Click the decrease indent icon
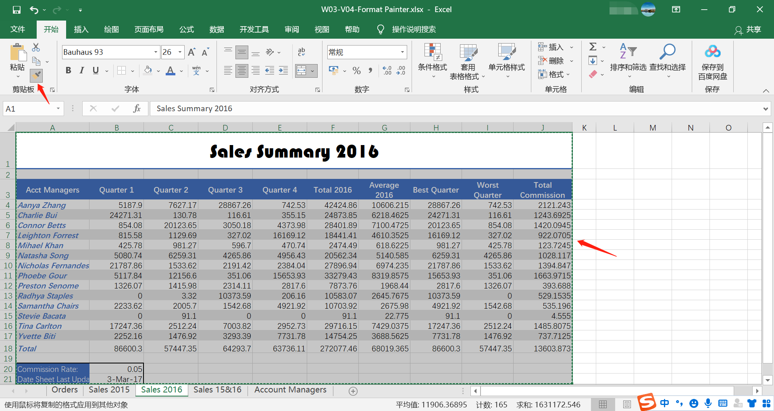This screenshot has height=411, width=774. [269, 71]
